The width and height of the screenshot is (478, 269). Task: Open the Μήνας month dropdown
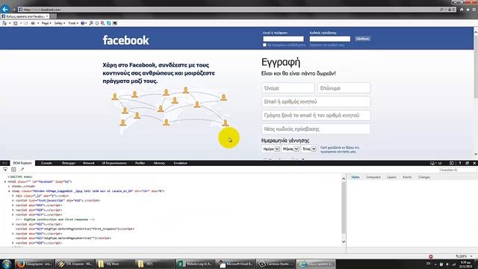point(291,149)
